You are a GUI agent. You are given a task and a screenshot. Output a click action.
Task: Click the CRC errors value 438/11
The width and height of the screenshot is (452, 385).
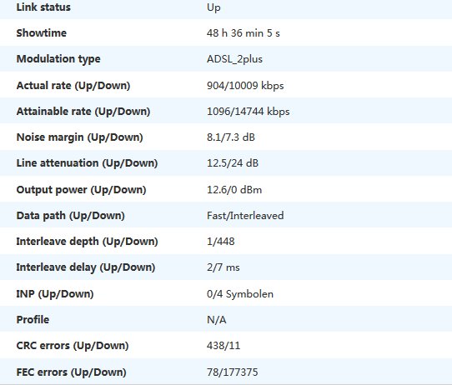(x=223, y=346)
